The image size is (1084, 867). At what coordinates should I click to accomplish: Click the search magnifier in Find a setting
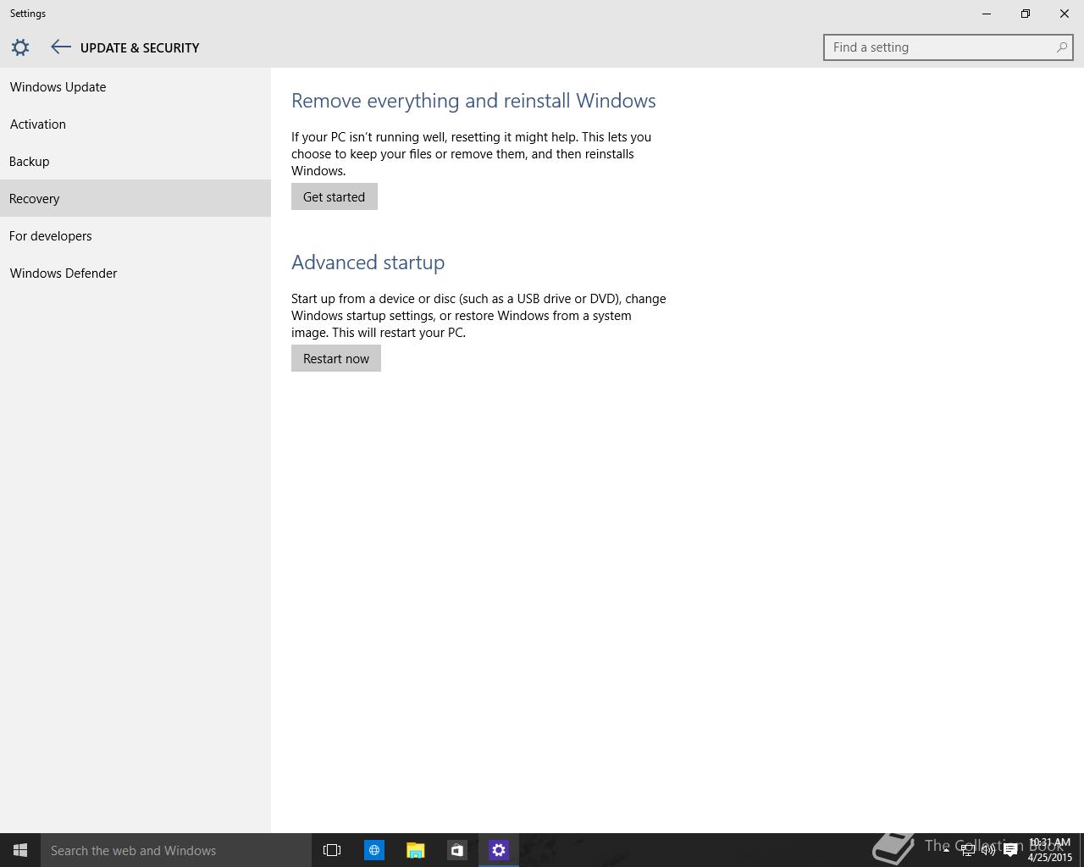click(x=1061, y=47)
